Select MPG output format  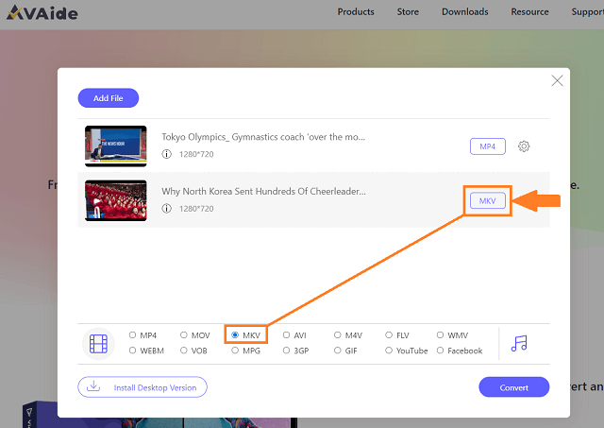[x=235, y=351]
